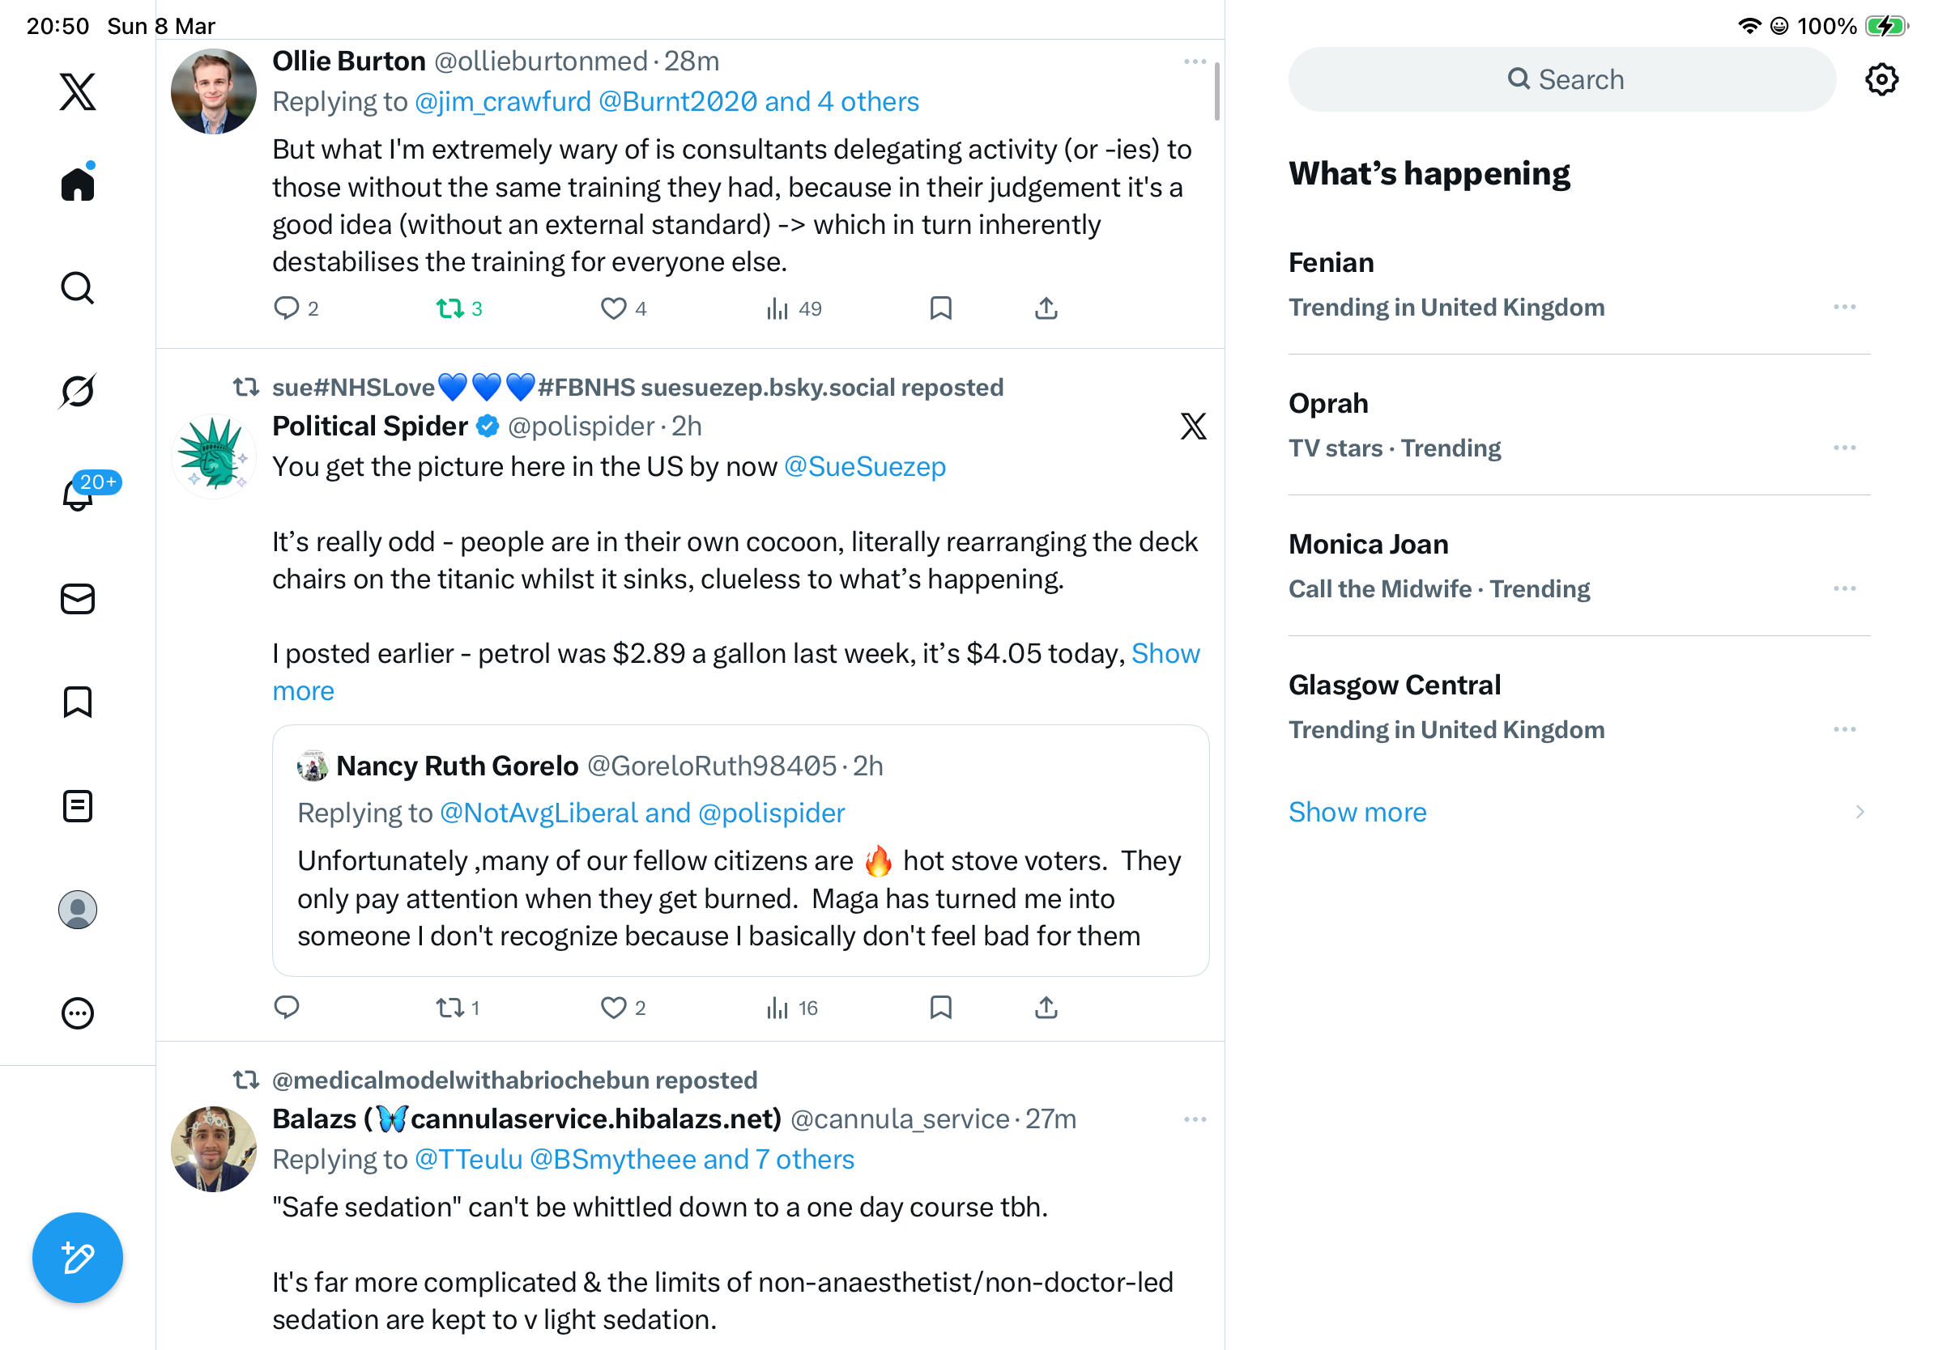Grab the timeline scrollbar thumb
Screen dimensions: 1934x1350
(1216, 91)
